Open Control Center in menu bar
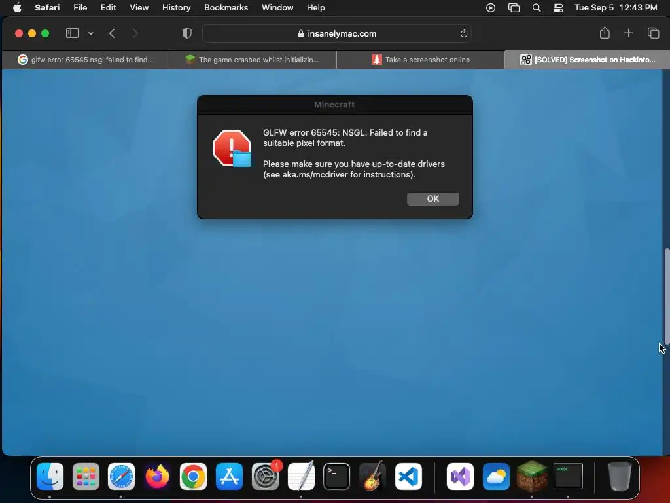The image size is (670, 503). click(558, 8)
